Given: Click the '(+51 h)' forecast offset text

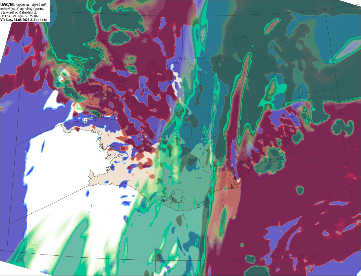Looking at the screenshot, I should tap(41, 20).
